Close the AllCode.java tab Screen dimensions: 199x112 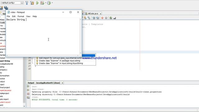point(100,14)
